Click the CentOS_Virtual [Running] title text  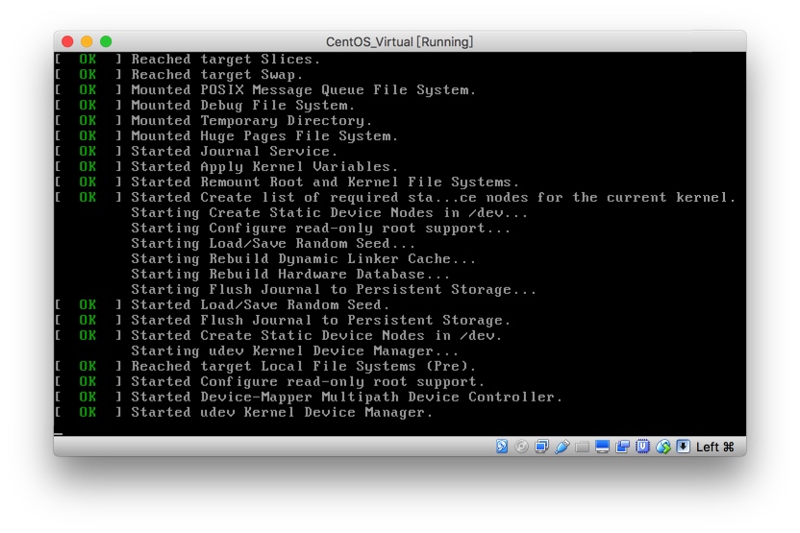click(399, 42)
